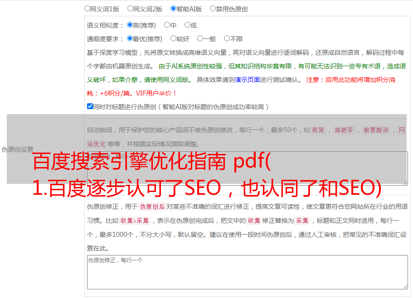This screenshot has height=298, width=413.
Task: Select the 同义词2版 radio option
Action: tap(130, 9)
